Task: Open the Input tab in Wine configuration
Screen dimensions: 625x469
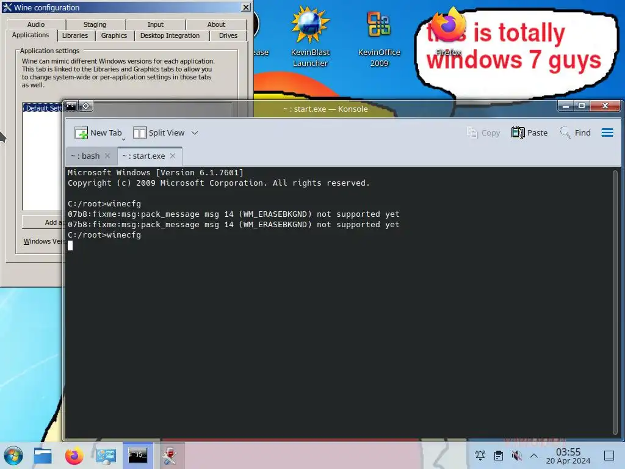Action: (x=156, y=24)
